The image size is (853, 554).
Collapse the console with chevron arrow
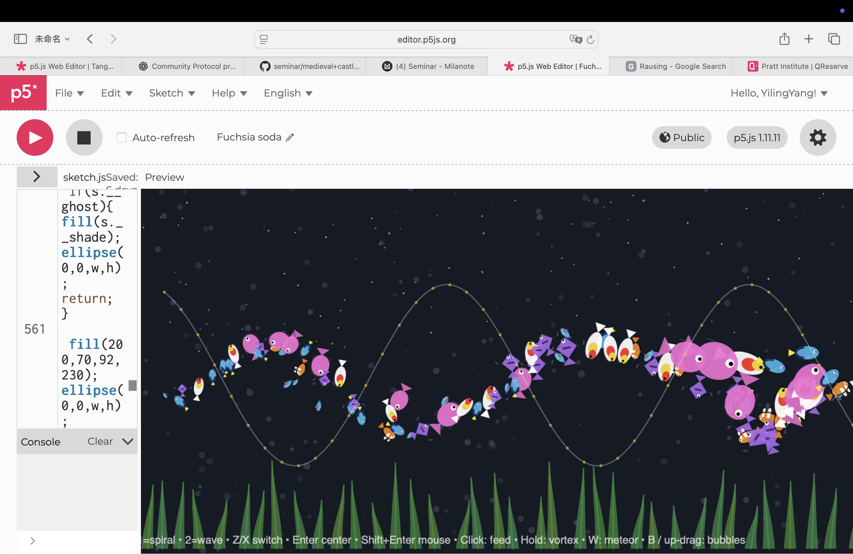click(x=128, y=441)
